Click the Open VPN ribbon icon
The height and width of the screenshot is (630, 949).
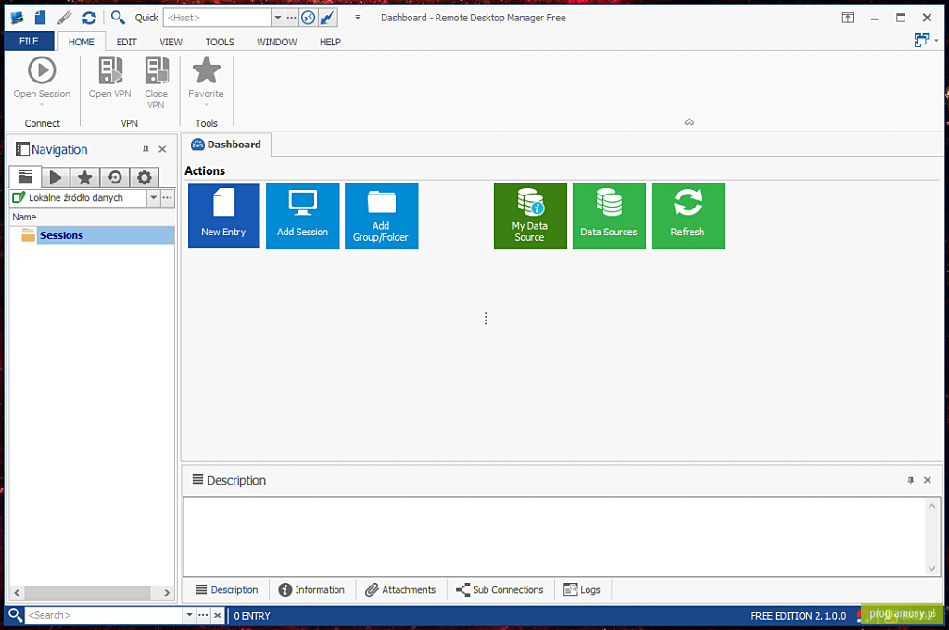pyautogui.click(x=110, y=70)
